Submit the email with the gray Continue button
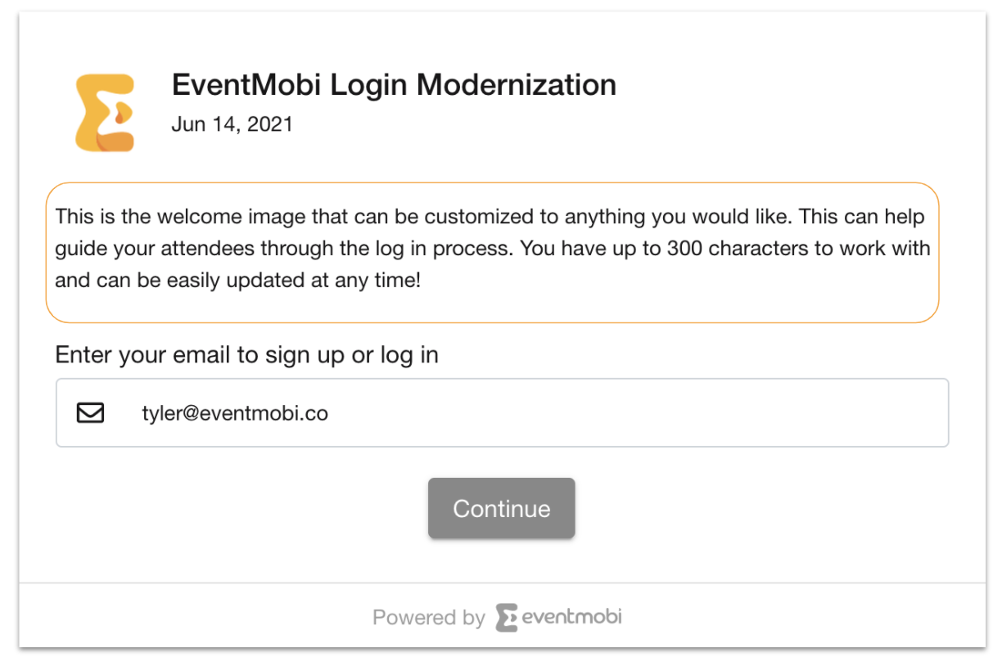 pos(501,508)
